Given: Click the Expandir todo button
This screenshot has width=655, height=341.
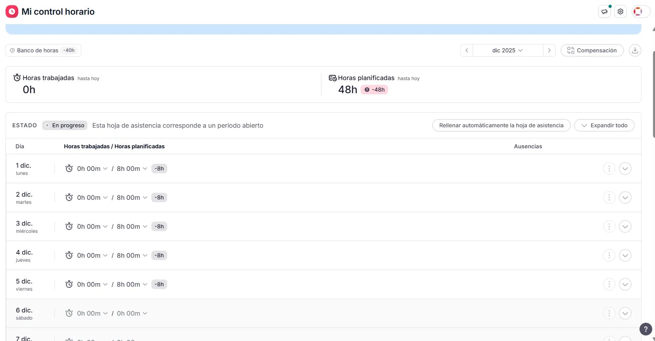Looking at the screenshot, I should 604,125.
